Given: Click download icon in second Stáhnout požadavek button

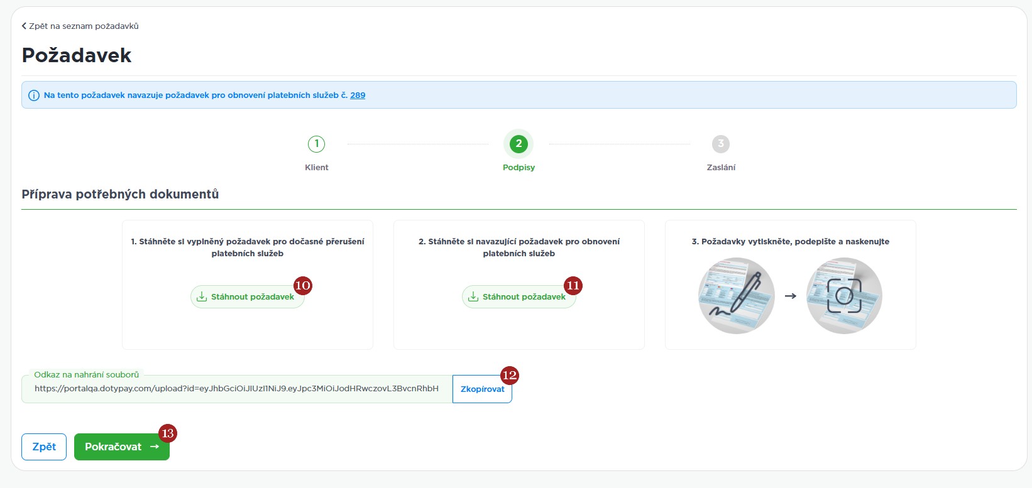Looking at the screenshot, I should click(473, 297).
